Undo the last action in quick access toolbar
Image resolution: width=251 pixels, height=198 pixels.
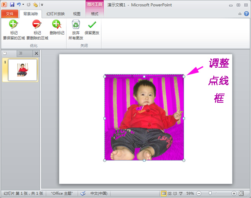pos(19,5)
